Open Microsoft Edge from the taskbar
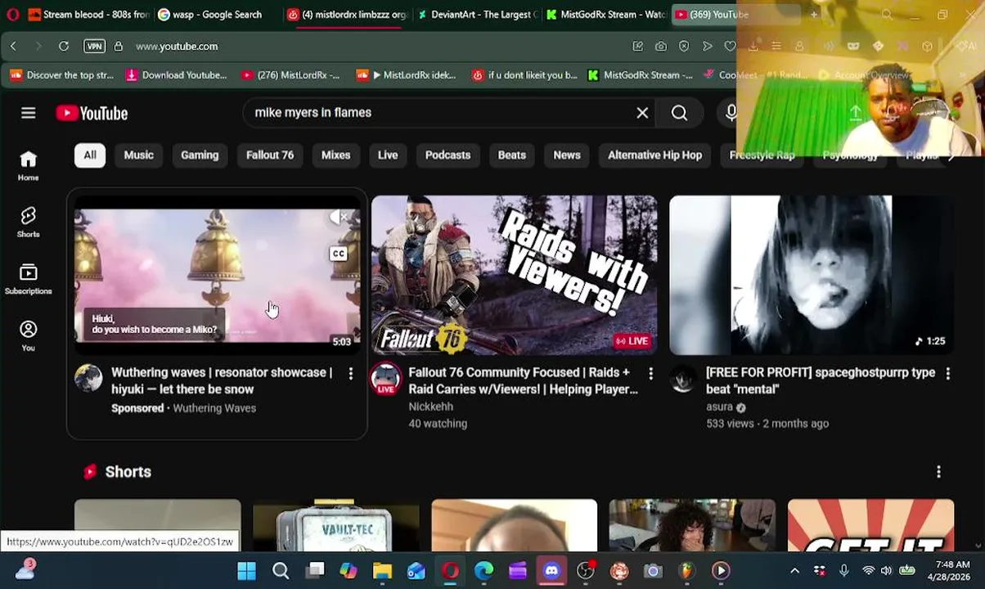985x589 pixels. (484, 571)
